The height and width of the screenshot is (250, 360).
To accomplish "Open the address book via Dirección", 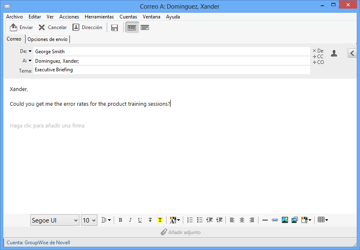I will pos(87,27).
